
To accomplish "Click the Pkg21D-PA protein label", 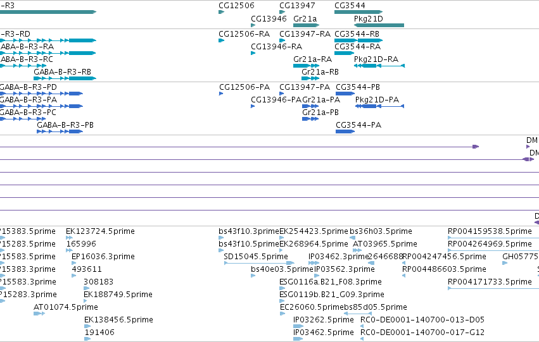I will (x=377, y=100).
